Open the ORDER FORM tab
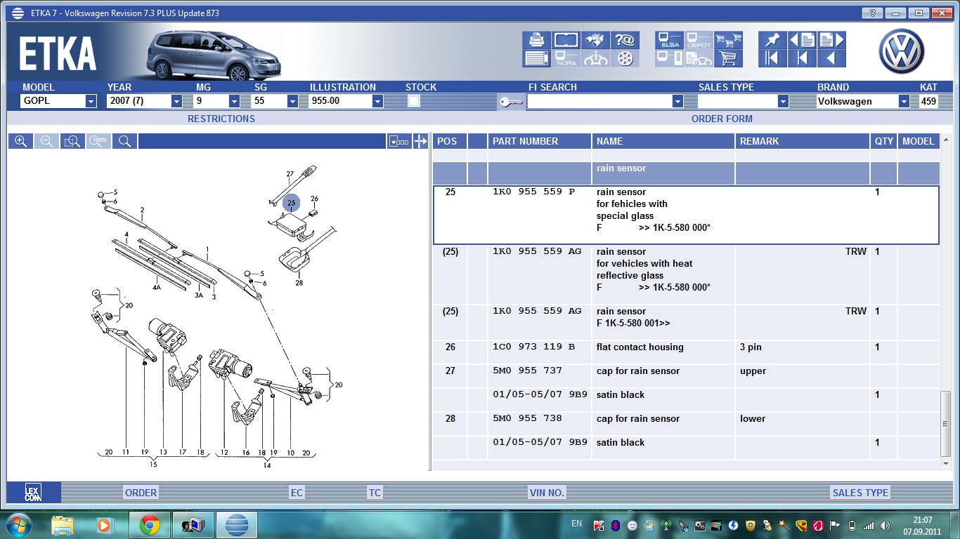The height and width of the screenshot is (539, 960). click(x=722, y=119)
